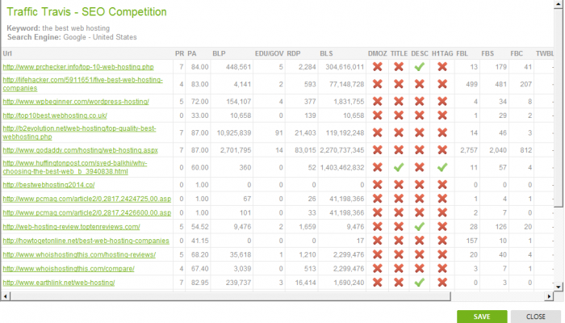Click the vertical scrollbar thumb

pos(559,107)
